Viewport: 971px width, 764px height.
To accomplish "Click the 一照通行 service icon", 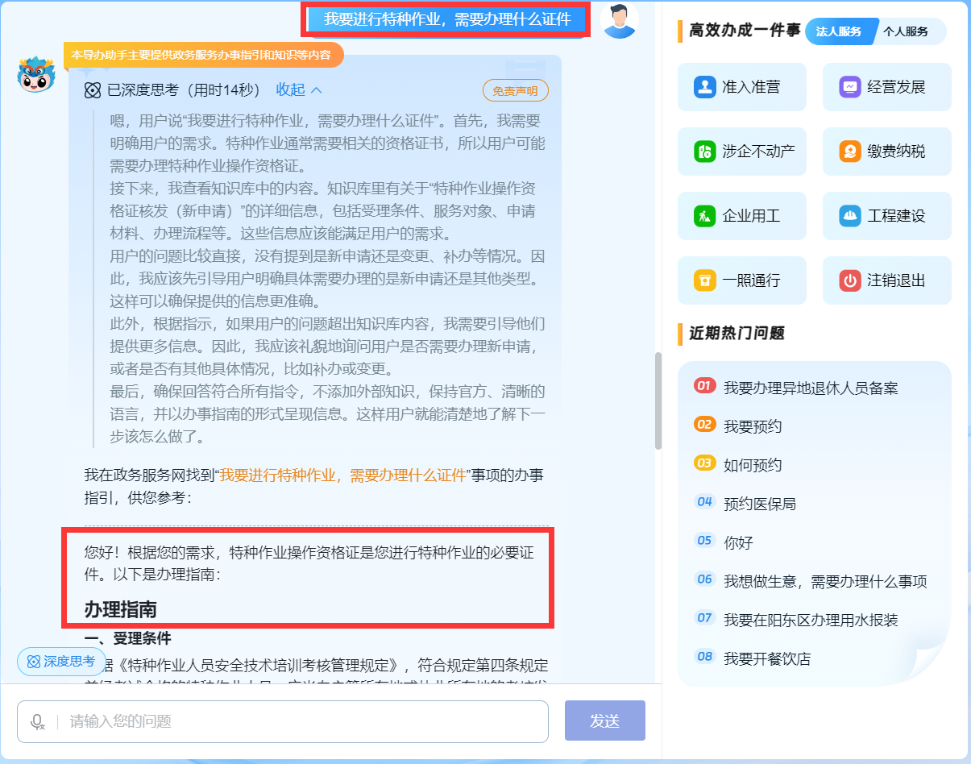I will 741,280.
